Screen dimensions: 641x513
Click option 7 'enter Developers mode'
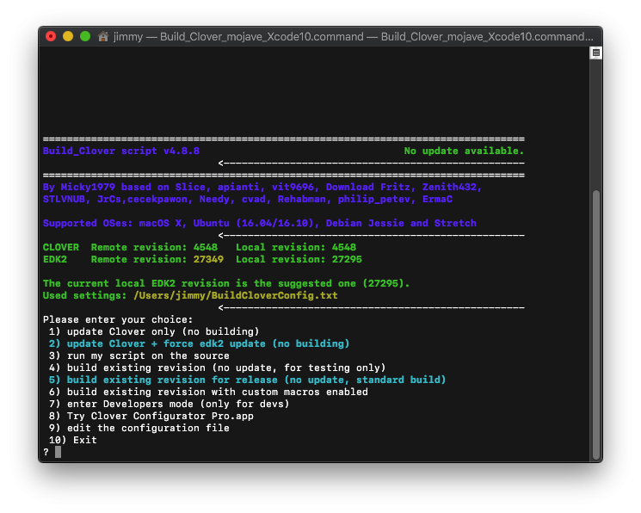(x=169, y=404)
